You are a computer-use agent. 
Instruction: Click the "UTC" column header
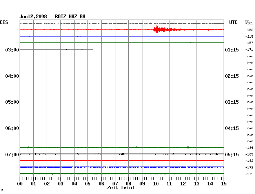point(233,22)
